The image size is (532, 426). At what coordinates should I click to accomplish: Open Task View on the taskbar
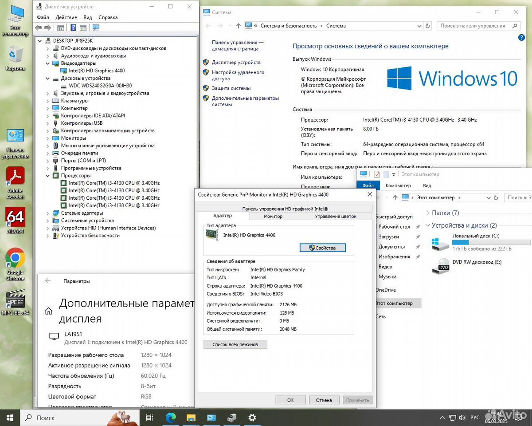point(149,418)
